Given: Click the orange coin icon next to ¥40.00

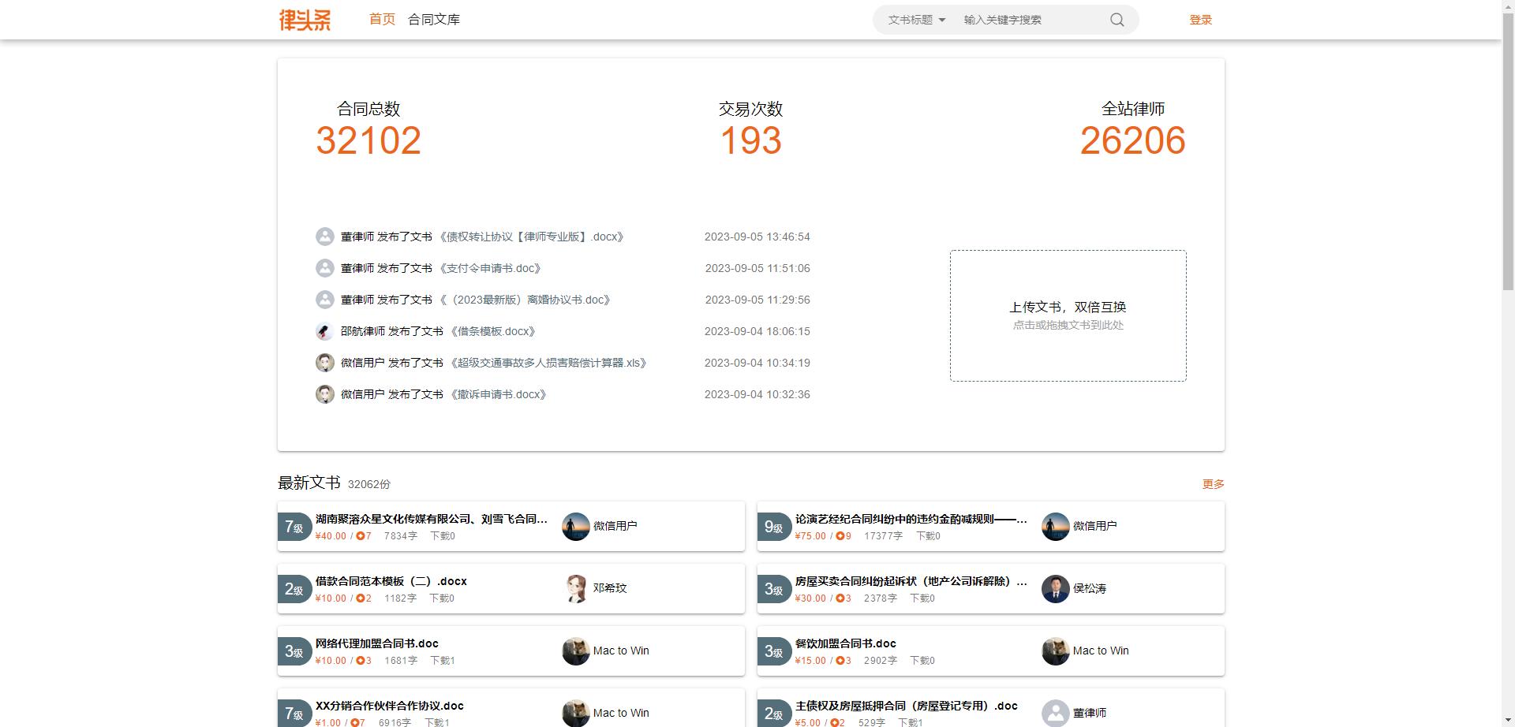Looking at the screenshot, I should [361, 535].
